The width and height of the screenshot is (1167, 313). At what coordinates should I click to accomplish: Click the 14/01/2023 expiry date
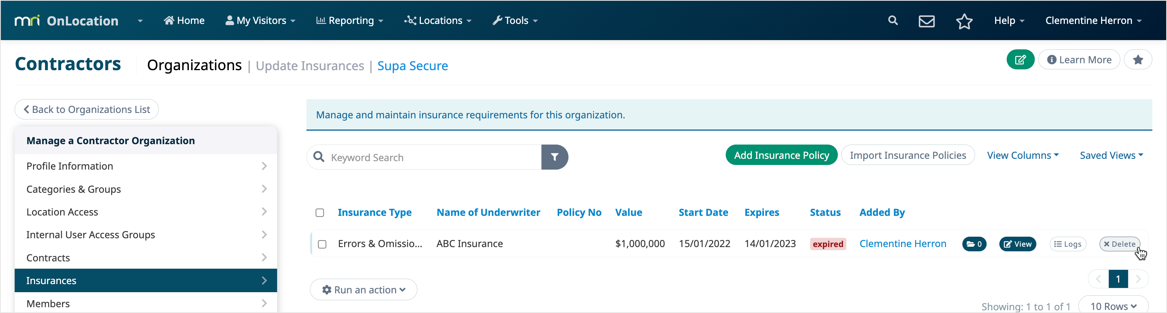pos(770,244)
